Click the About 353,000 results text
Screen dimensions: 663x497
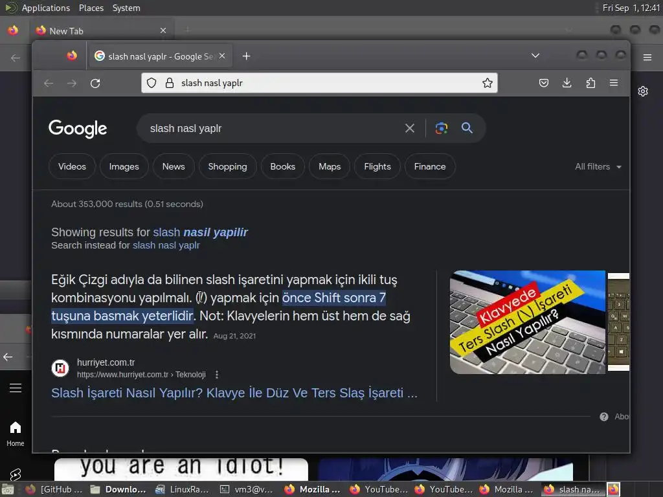[x=127, y=204]
